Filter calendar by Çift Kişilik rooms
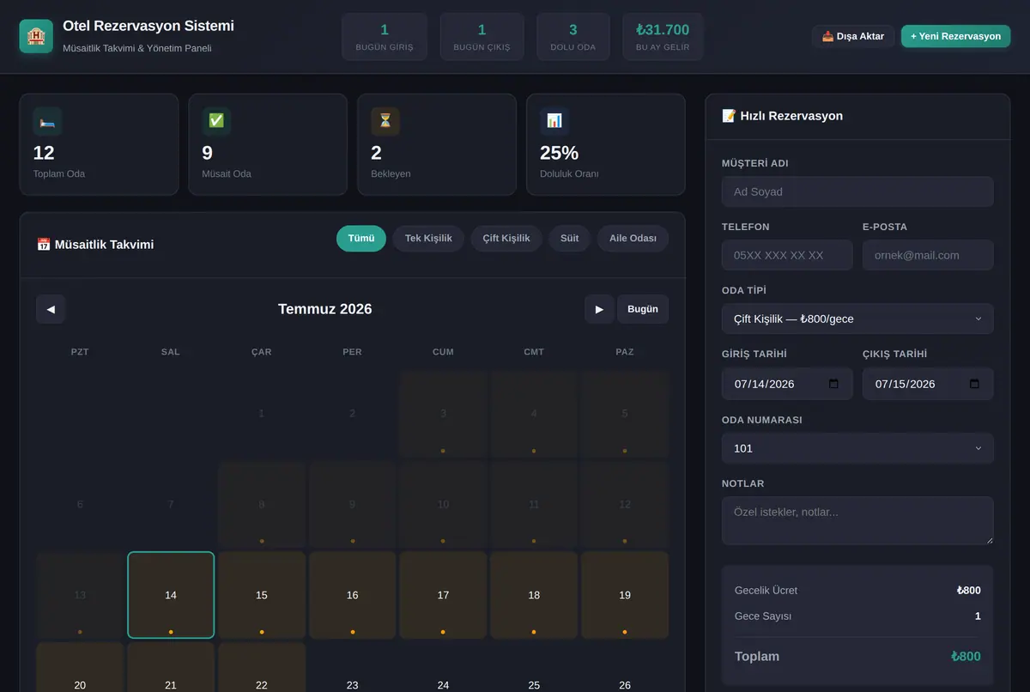 point(506,239)
